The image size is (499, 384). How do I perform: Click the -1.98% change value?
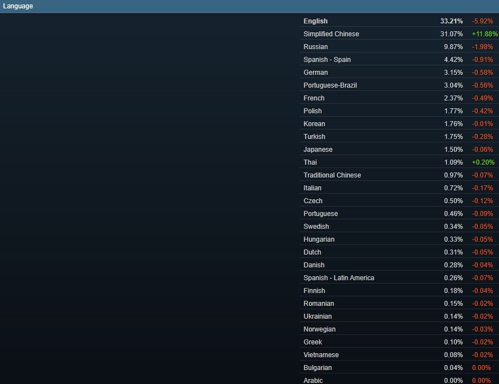pos(482,47)
